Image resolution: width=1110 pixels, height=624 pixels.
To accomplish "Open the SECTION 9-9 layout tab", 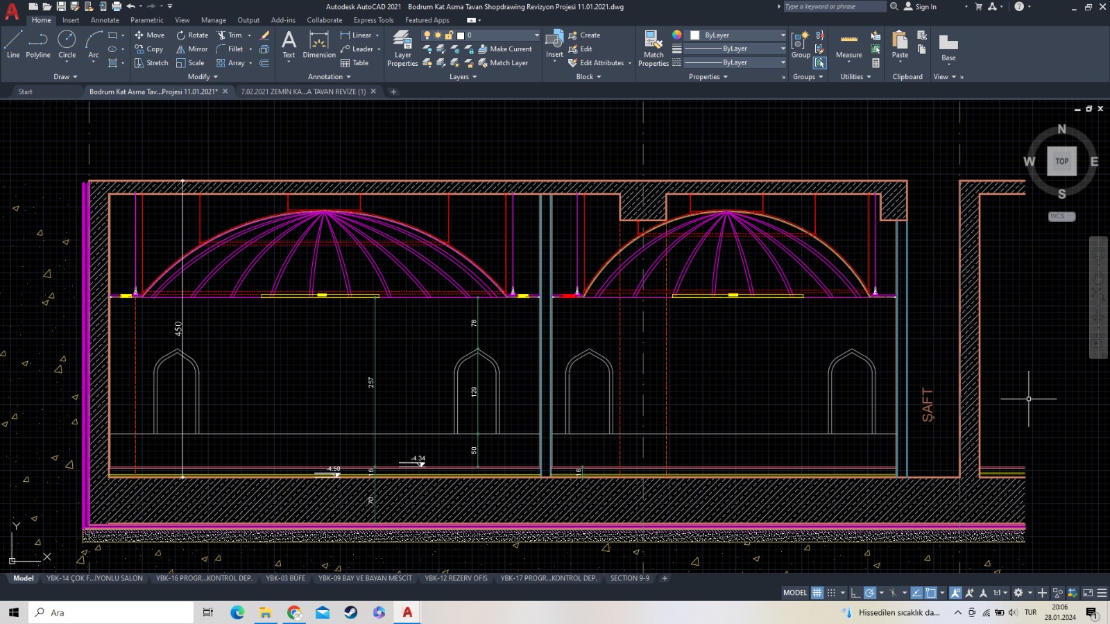I will (629, 578).
